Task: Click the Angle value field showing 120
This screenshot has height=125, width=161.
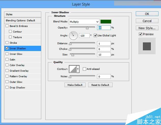Action: coord(84,36)
